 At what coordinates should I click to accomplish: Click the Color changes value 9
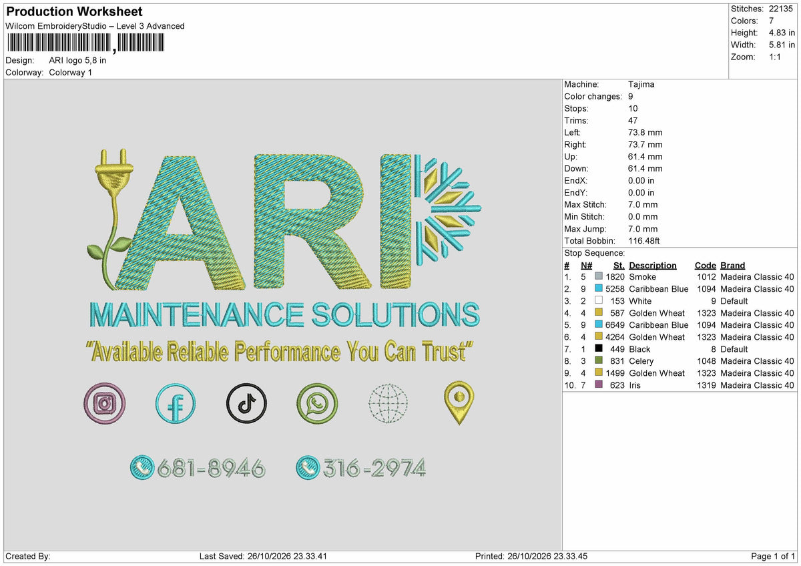pos(631,97)
